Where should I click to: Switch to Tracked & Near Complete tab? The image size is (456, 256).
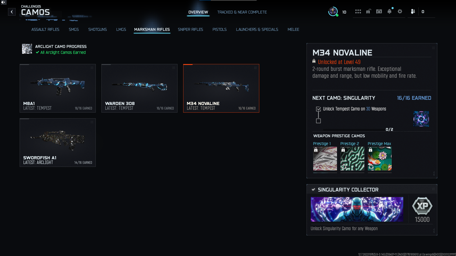[242, 12]
